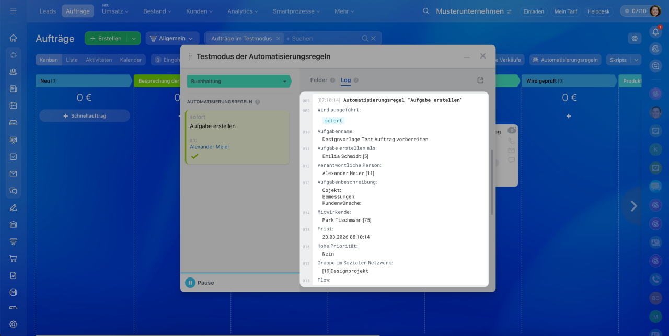
Task: Click the green Erstellen button
Action: pos(106,38)
